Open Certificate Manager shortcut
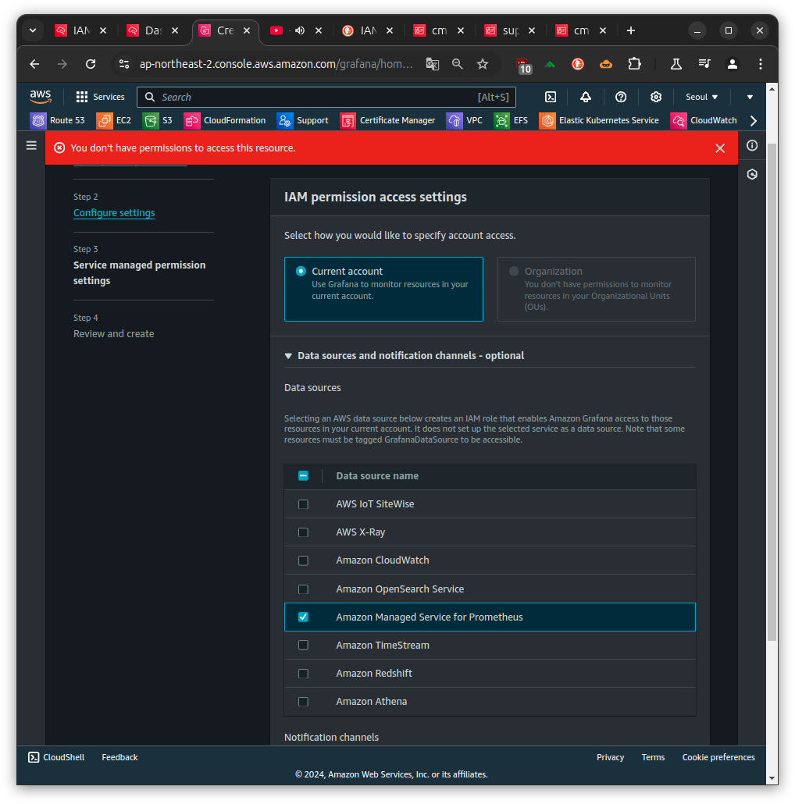This screenshot has height=804, width=795. 388,120
